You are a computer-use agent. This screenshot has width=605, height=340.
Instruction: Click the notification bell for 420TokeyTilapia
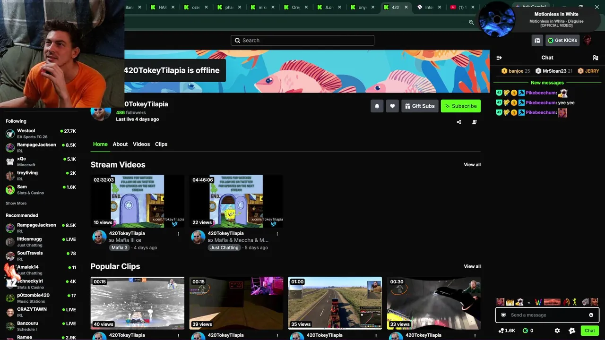377,106
